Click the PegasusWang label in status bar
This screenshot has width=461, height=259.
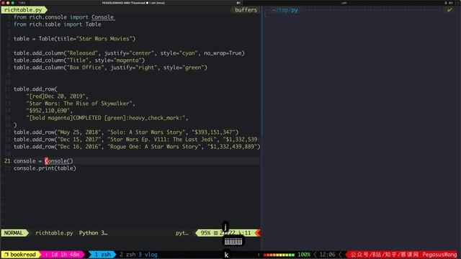[439, 255]
